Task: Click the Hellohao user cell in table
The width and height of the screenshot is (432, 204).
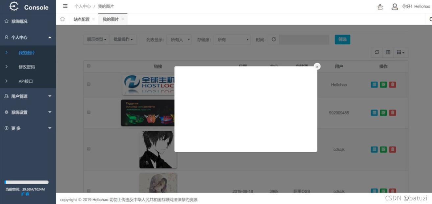Action: click(339, 85)
